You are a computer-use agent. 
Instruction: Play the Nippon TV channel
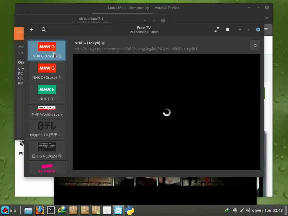point(47,129)
